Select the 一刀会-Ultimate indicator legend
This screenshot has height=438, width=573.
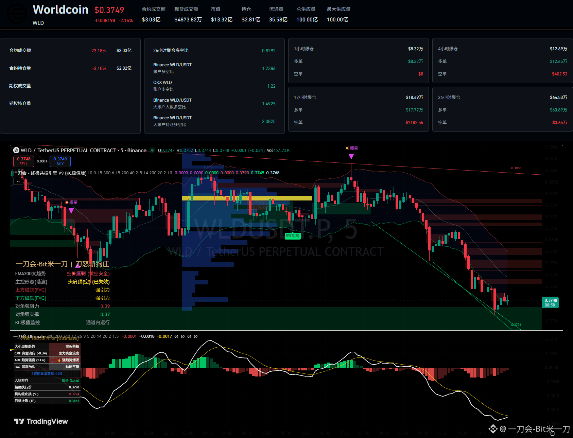click(x=29, y=336)
